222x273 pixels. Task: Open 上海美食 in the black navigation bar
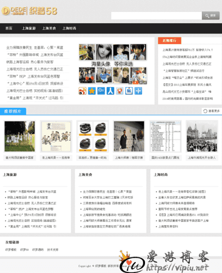(49, 28)
